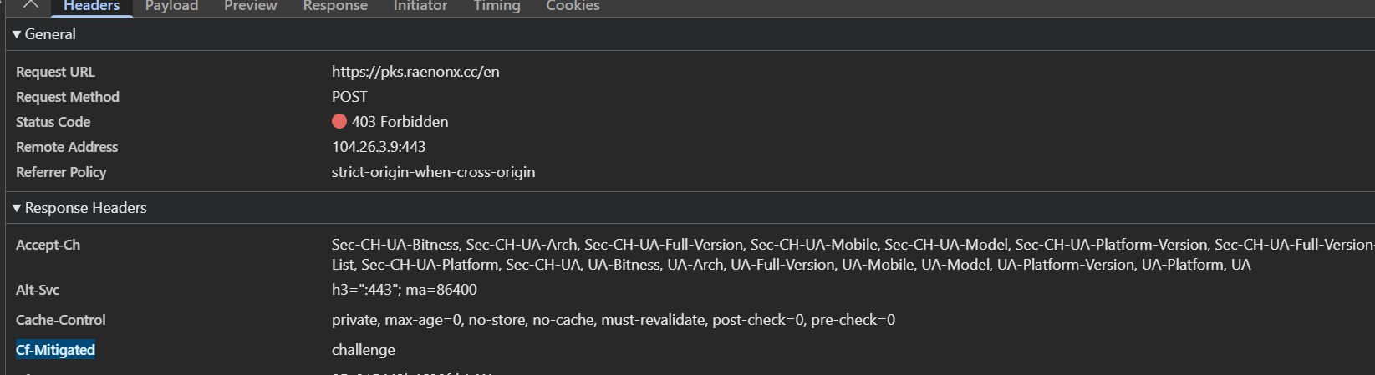Close the request details pane
Screen dimensions: 1375x375
31,4
